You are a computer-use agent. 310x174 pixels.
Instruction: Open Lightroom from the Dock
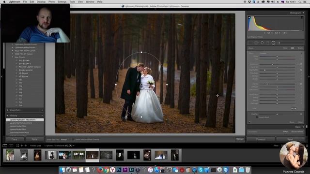[x=131, y=170]
